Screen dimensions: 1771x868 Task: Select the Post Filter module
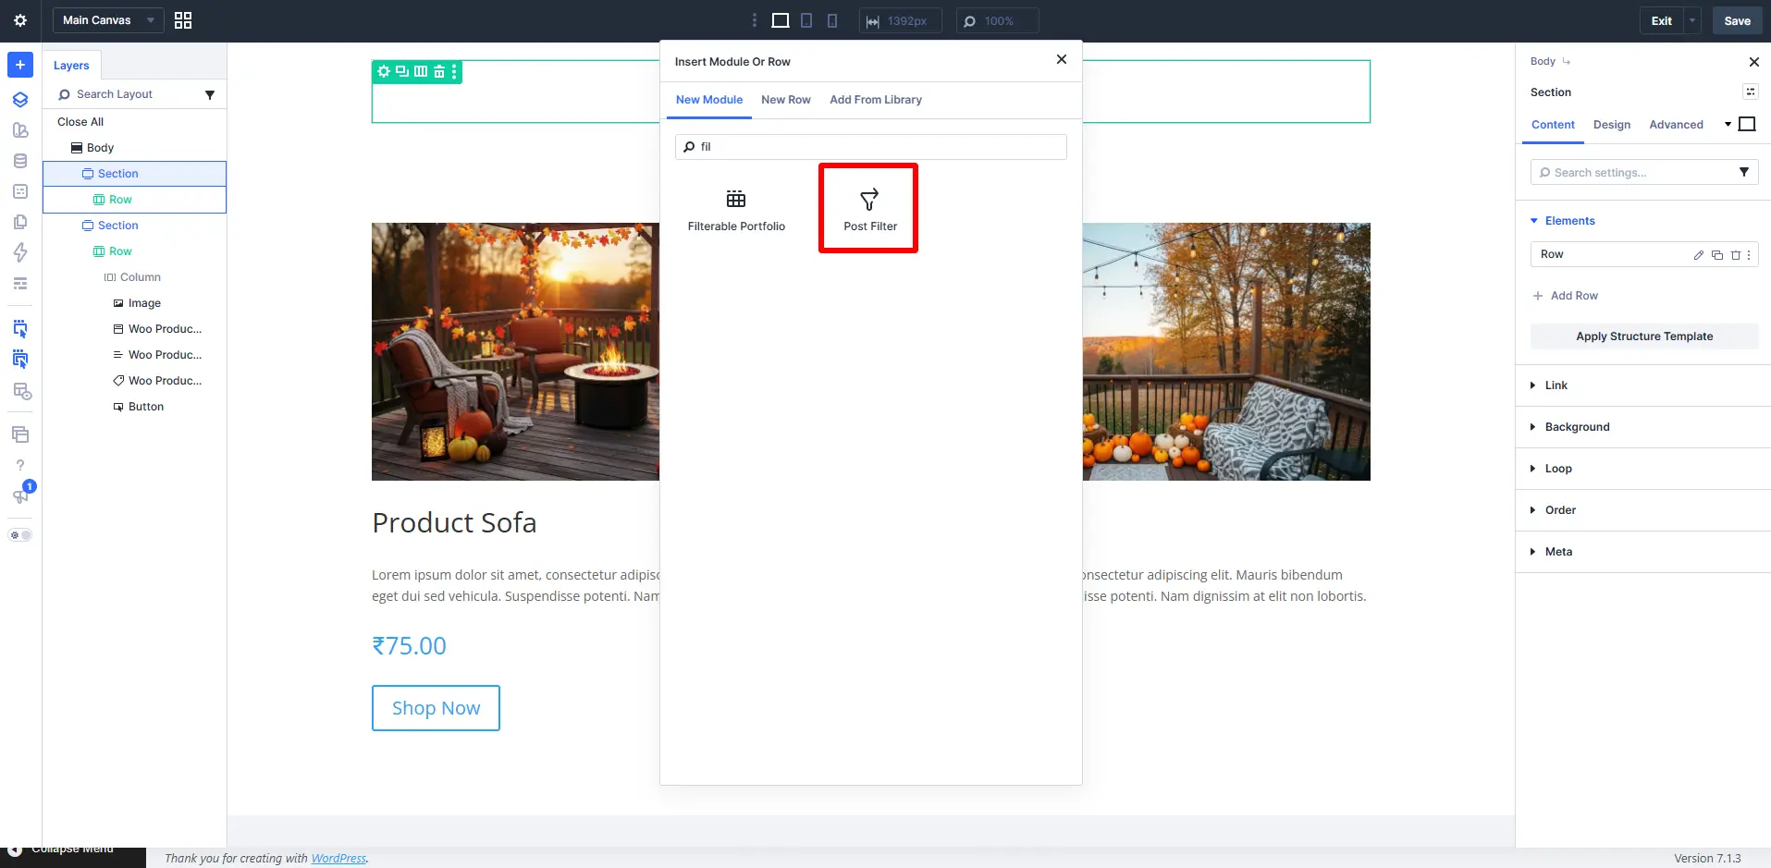(869, 209)
